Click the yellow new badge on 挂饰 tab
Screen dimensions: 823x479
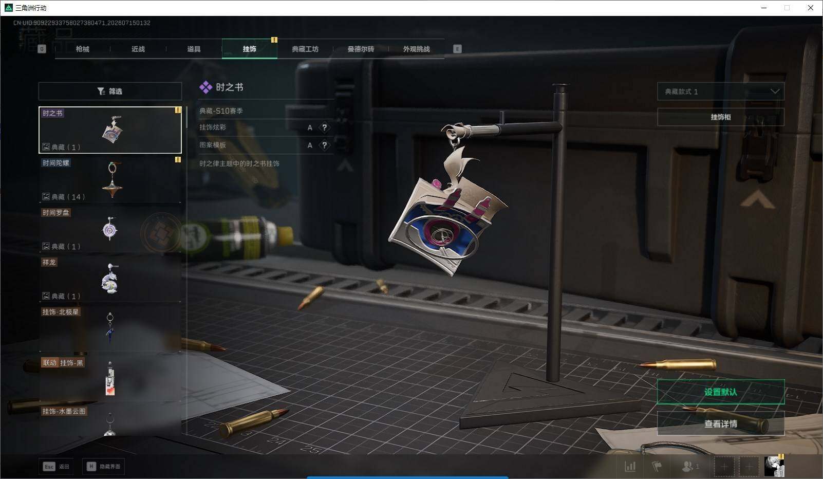[274, 40]
